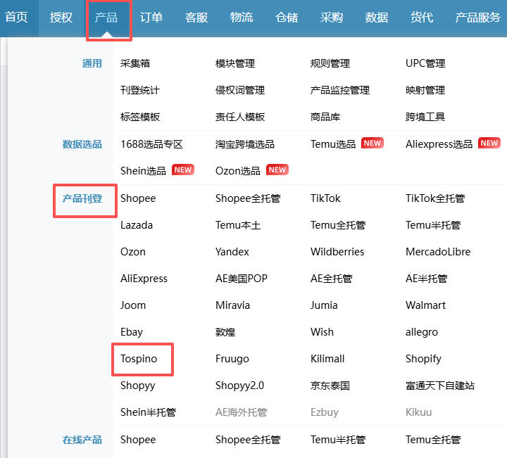Open TikTok全托管 listing page
This screenshot has height=458, width=507.
[434, 198]
